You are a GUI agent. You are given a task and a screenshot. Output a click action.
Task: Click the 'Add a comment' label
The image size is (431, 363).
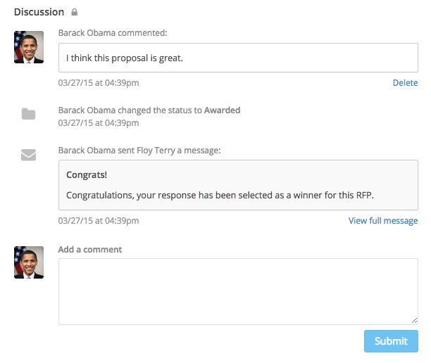(x=90, y=249)
